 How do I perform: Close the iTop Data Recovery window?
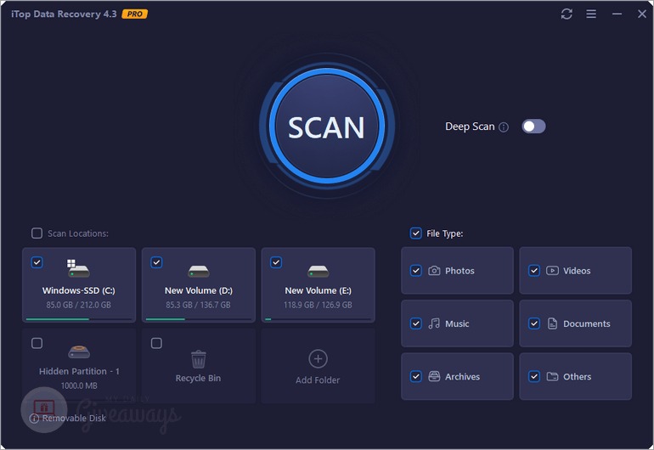[x=642, y=14]
